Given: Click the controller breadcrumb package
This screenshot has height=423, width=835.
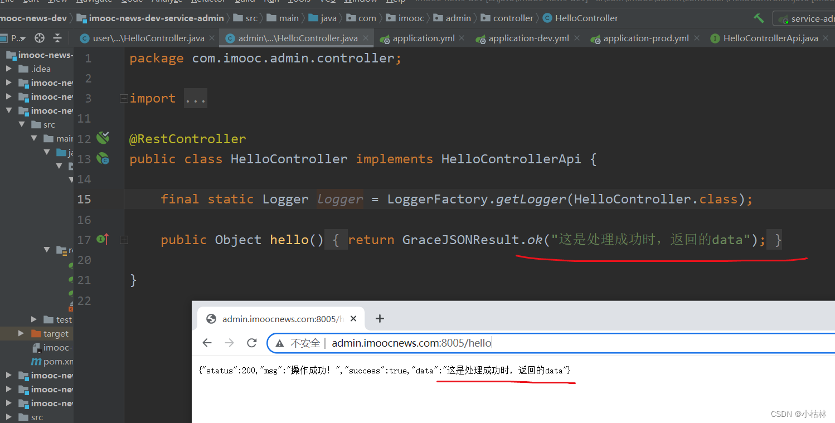Looking at the screenshot, I should [507, 18].
